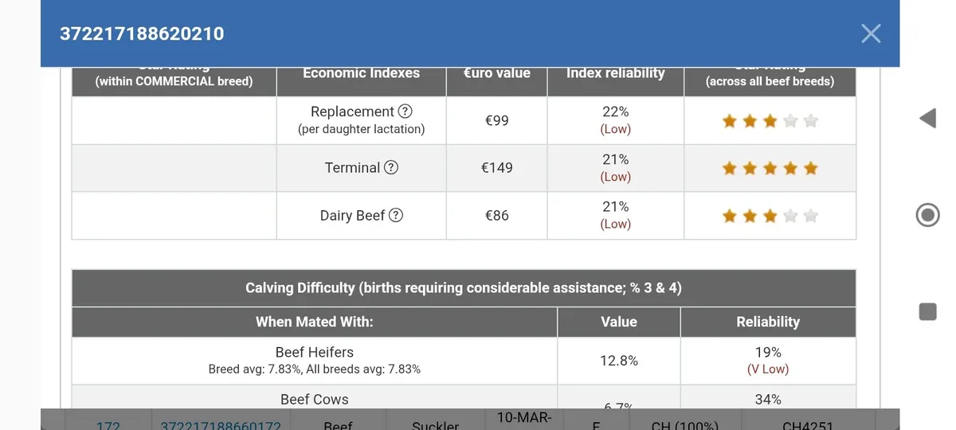Close the 372217188620210 details popup
This screenshot has height=430, width=956.
871,33
